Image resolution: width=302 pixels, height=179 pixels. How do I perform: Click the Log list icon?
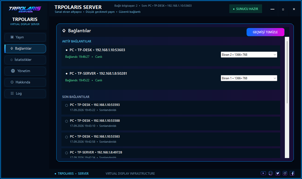pyautogui.click(x=12, y=93)
